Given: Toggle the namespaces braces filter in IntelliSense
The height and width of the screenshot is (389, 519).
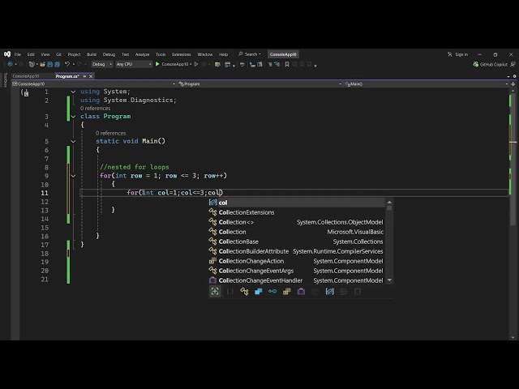Looking at the screenshot, I should click(x=230, y=292).
